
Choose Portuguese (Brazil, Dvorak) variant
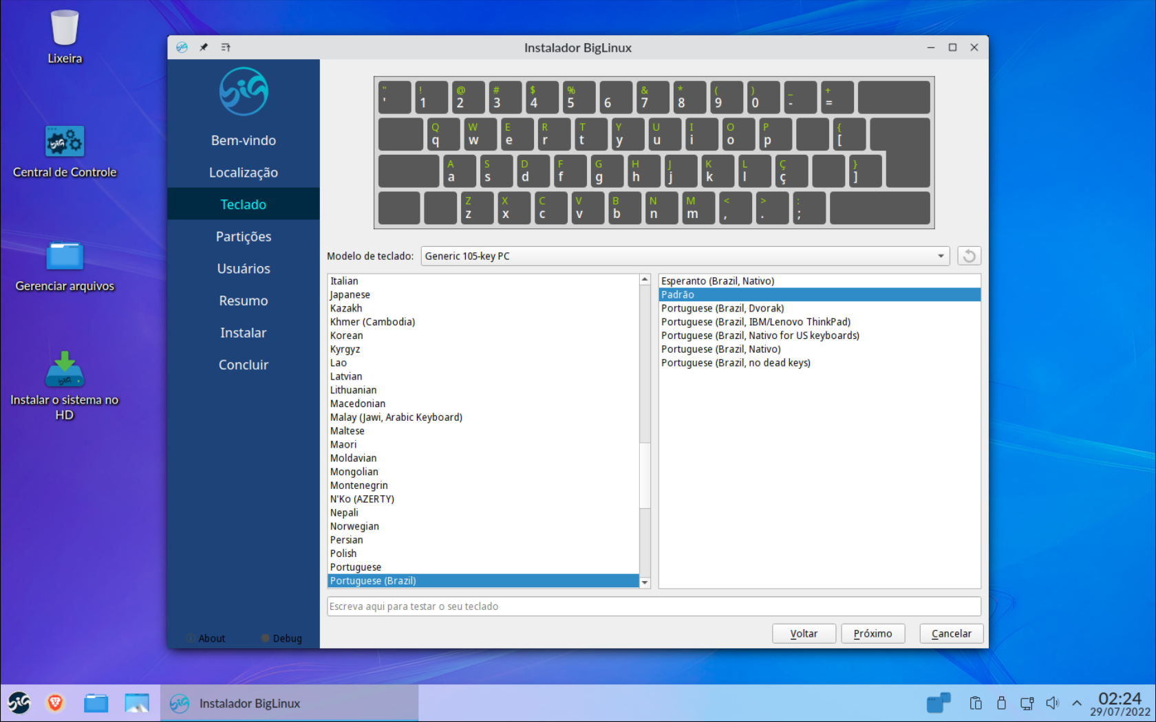[820, 308]
